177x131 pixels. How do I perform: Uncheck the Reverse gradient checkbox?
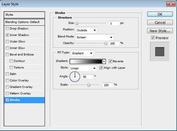[x=110, y=61]
